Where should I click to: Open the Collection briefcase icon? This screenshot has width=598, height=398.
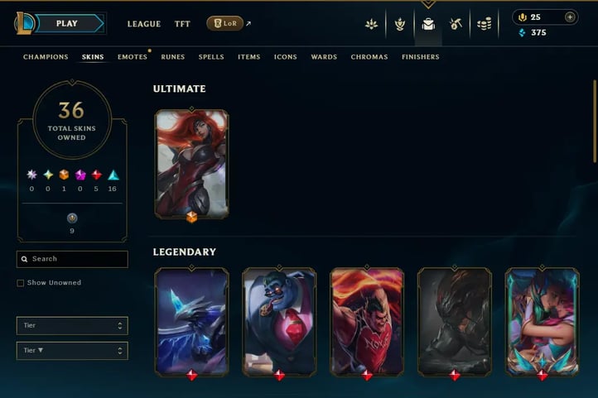click(428, 24)
